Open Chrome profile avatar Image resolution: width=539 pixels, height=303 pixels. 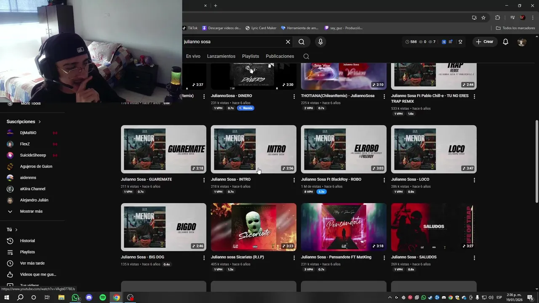tap(523, 18)
